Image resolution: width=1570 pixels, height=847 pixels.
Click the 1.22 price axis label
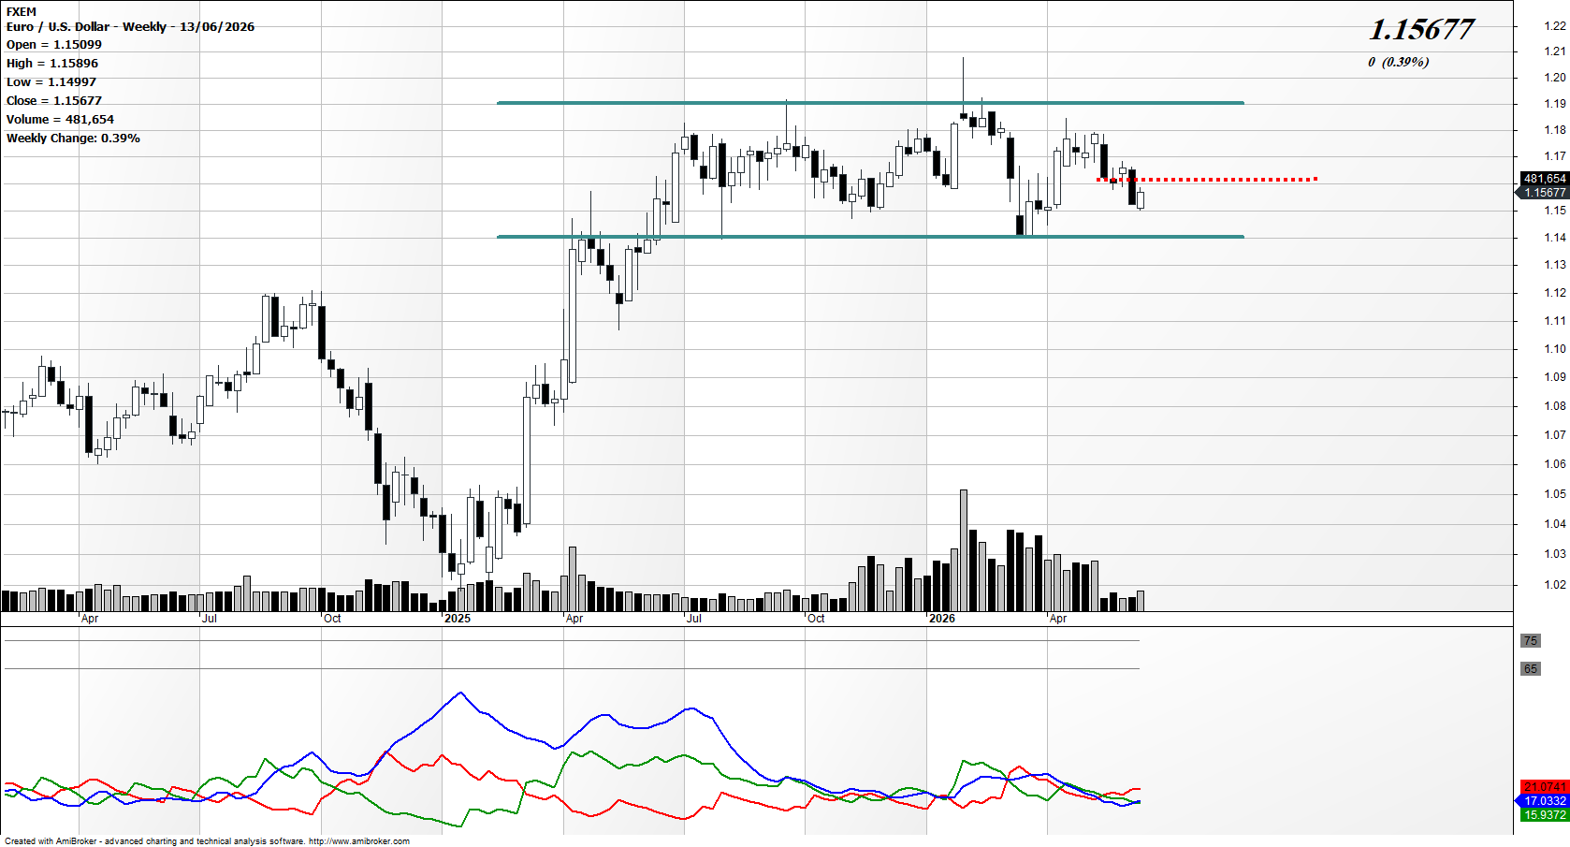coord(1554,26)
